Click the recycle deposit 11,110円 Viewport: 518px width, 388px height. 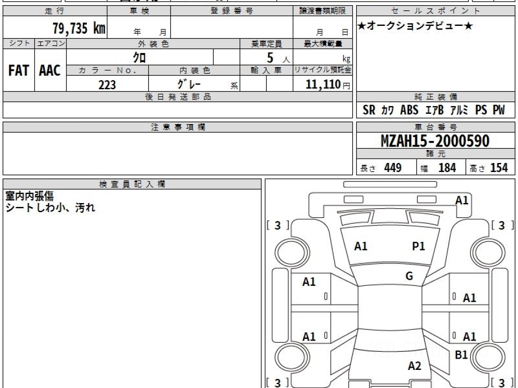point(328,85)
